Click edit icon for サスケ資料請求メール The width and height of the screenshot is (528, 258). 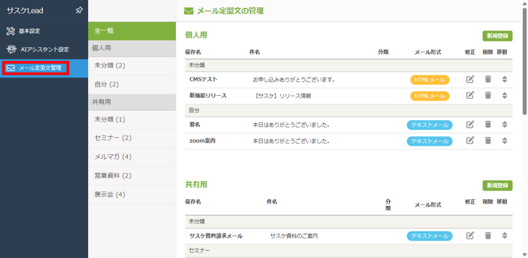(470, 235)
